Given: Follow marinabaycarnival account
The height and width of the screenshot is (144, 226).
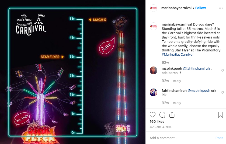Looking at the screenshot, I should (200, 8).
